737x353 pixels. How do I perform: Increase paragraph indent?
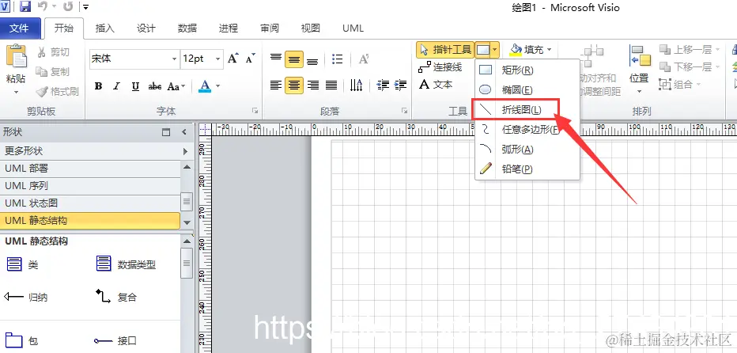point(400,85)
